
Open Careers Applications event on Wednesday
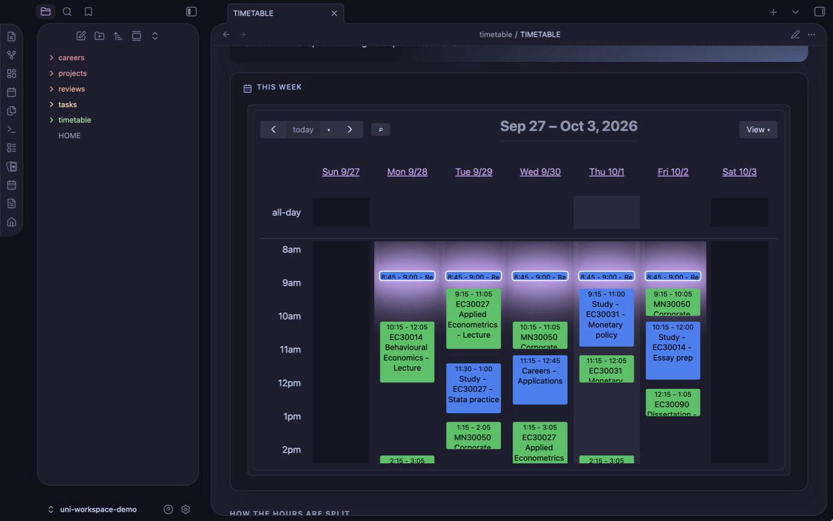pyautogui.click(x=540, y=380)
